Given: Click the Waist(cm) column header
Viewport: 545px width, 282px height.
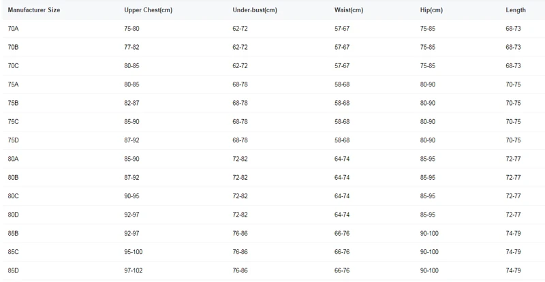Looking at the screenshot, I should [x=349, y=10].
